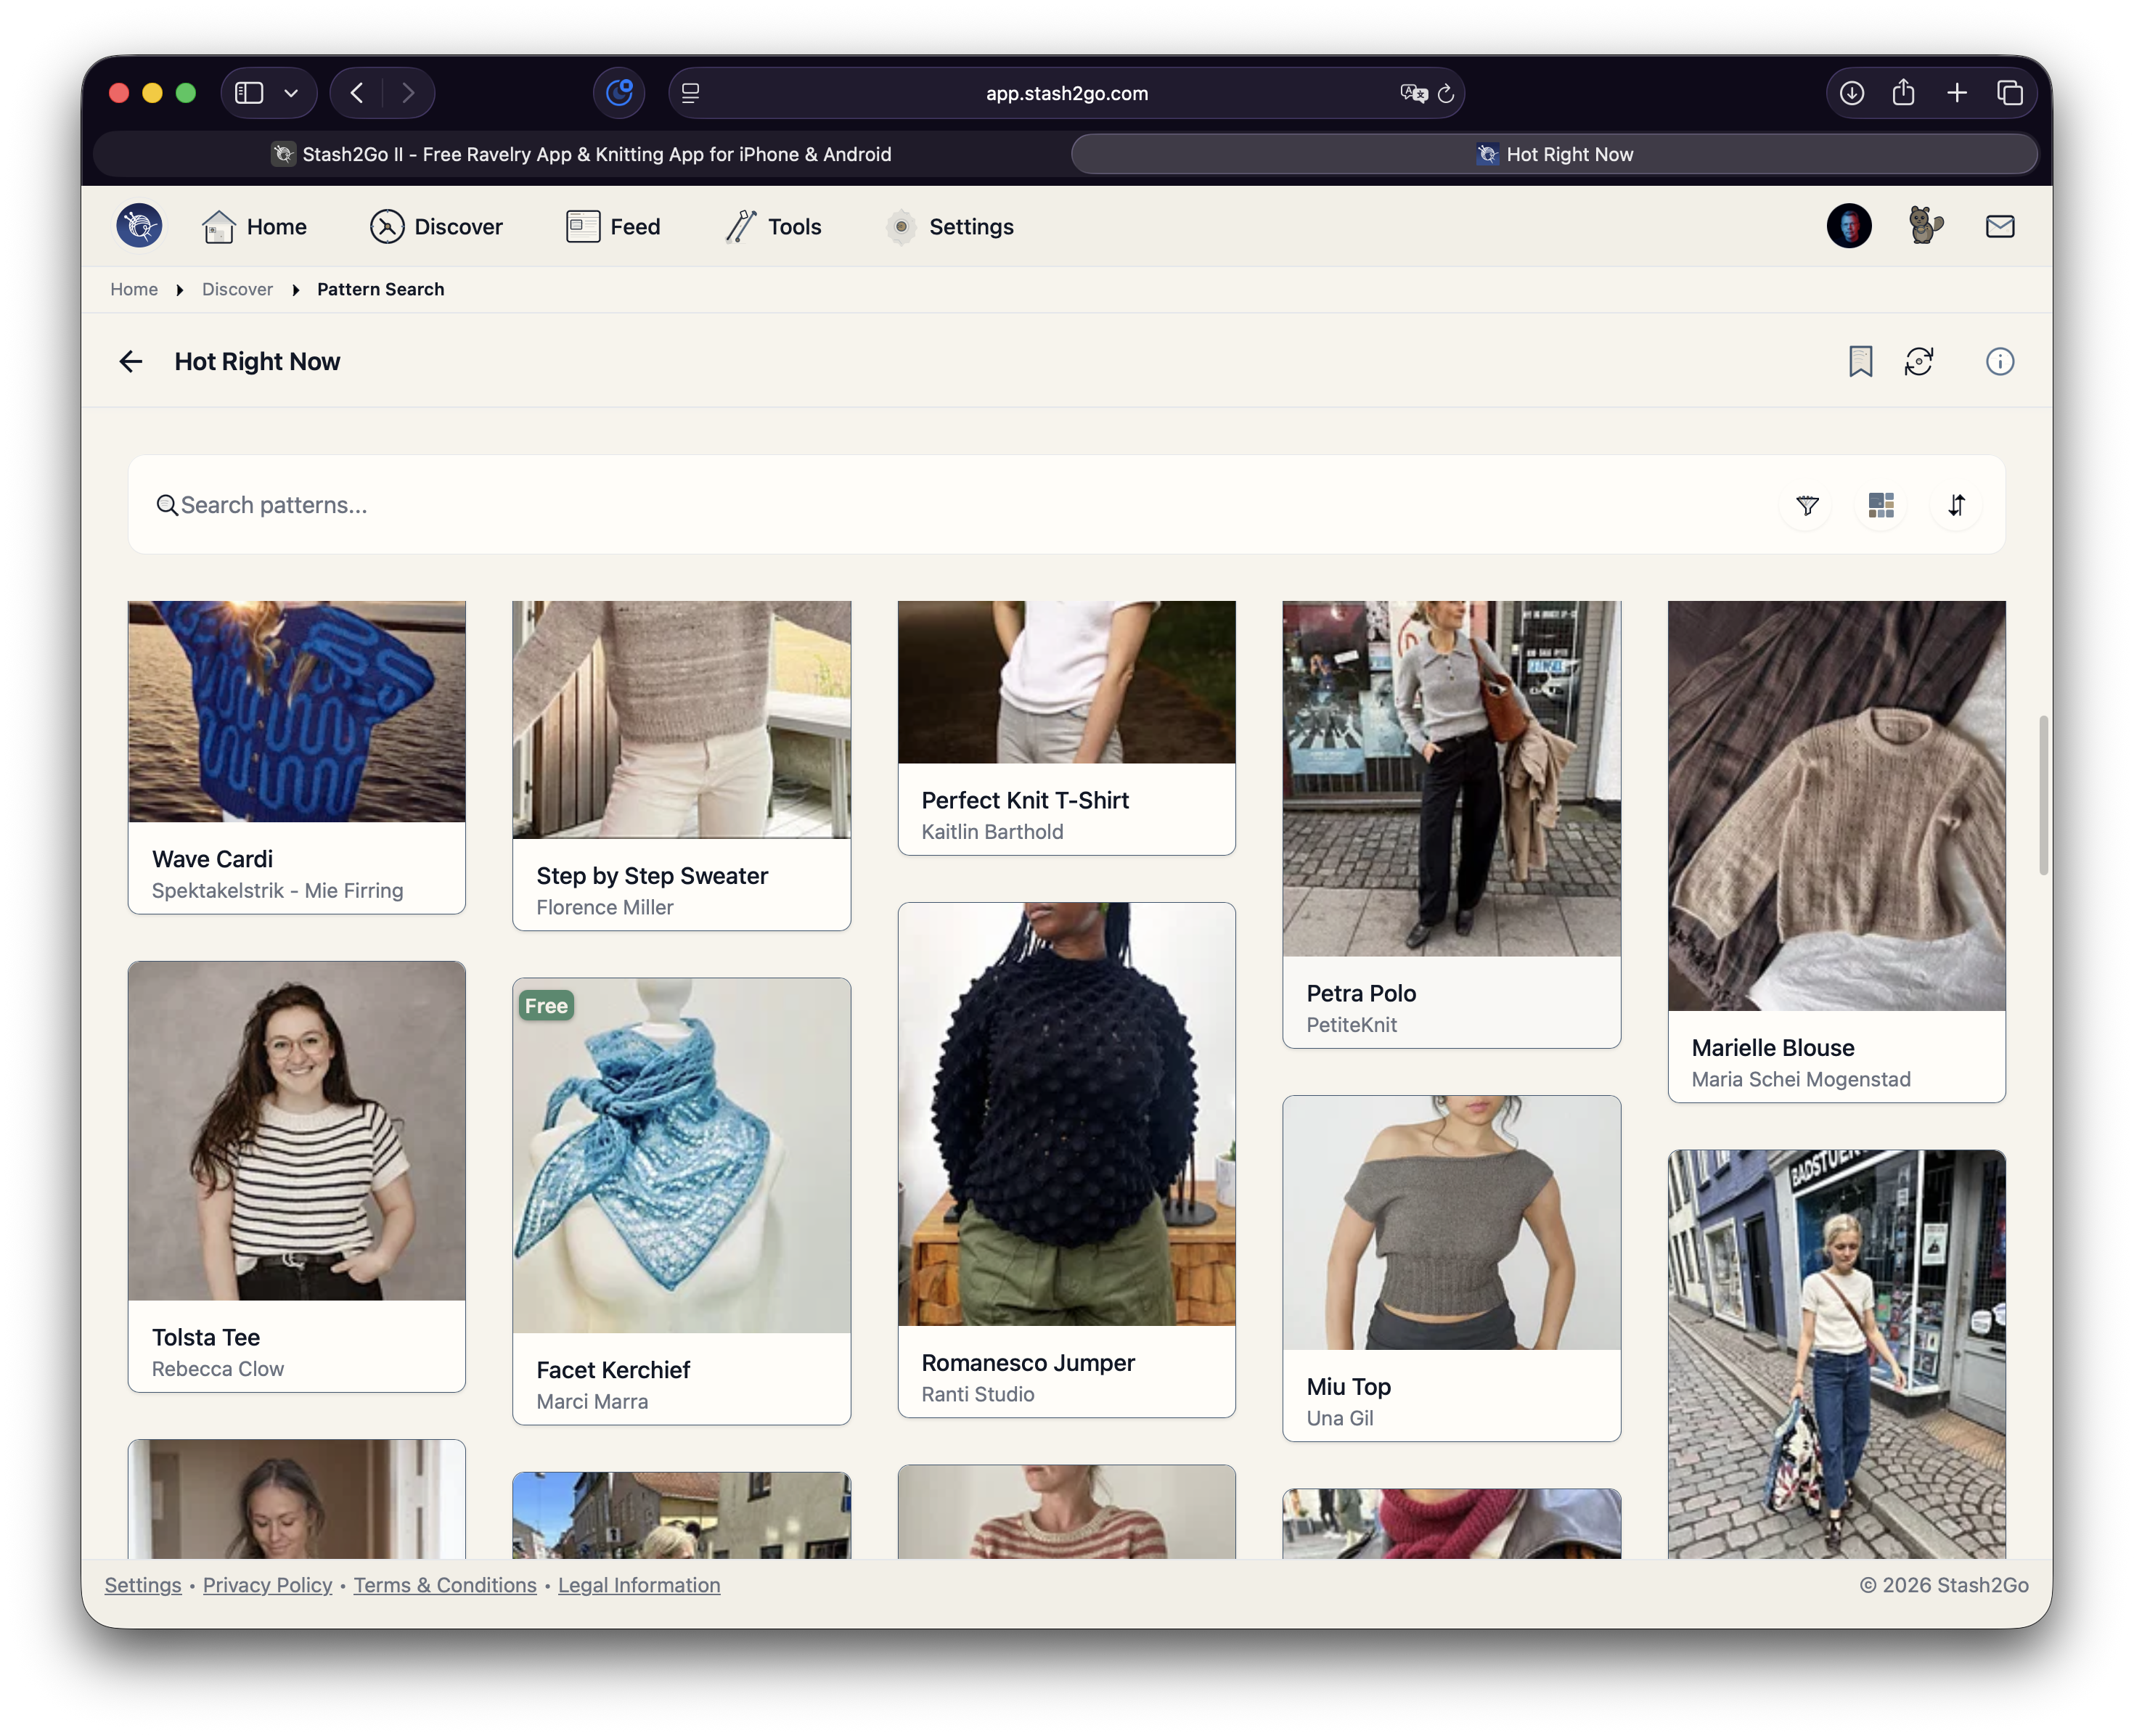The width and height of the screenshot is (2134, 1736).
Task: Focus the Search patterns field
Action: tap(960, 505)
